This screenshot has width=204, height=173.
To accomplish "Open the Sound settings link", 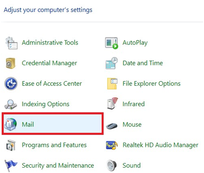I will 131,166.
